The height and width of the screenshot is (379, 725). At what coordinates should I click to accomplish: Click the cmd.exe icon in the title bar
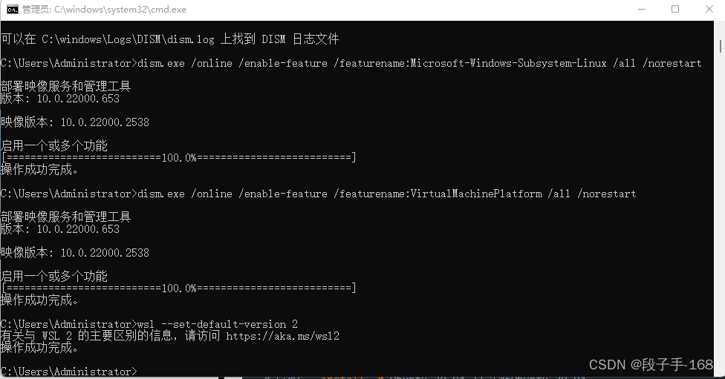coord(12,9)
